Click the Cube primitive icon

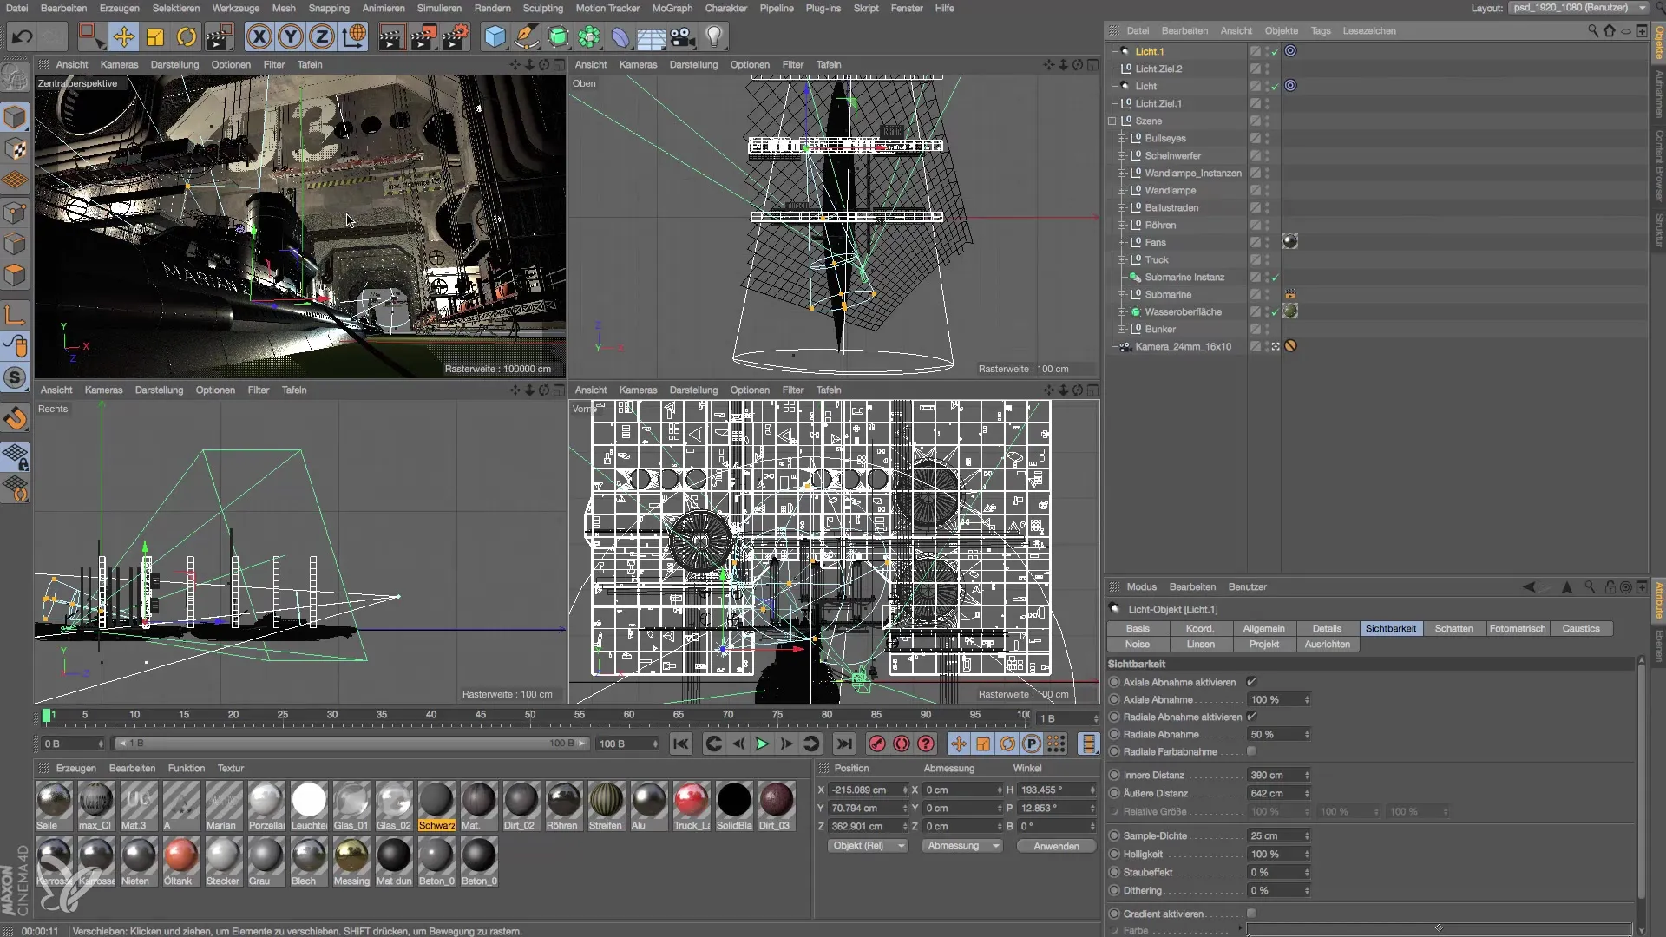[x=495, y=36]
